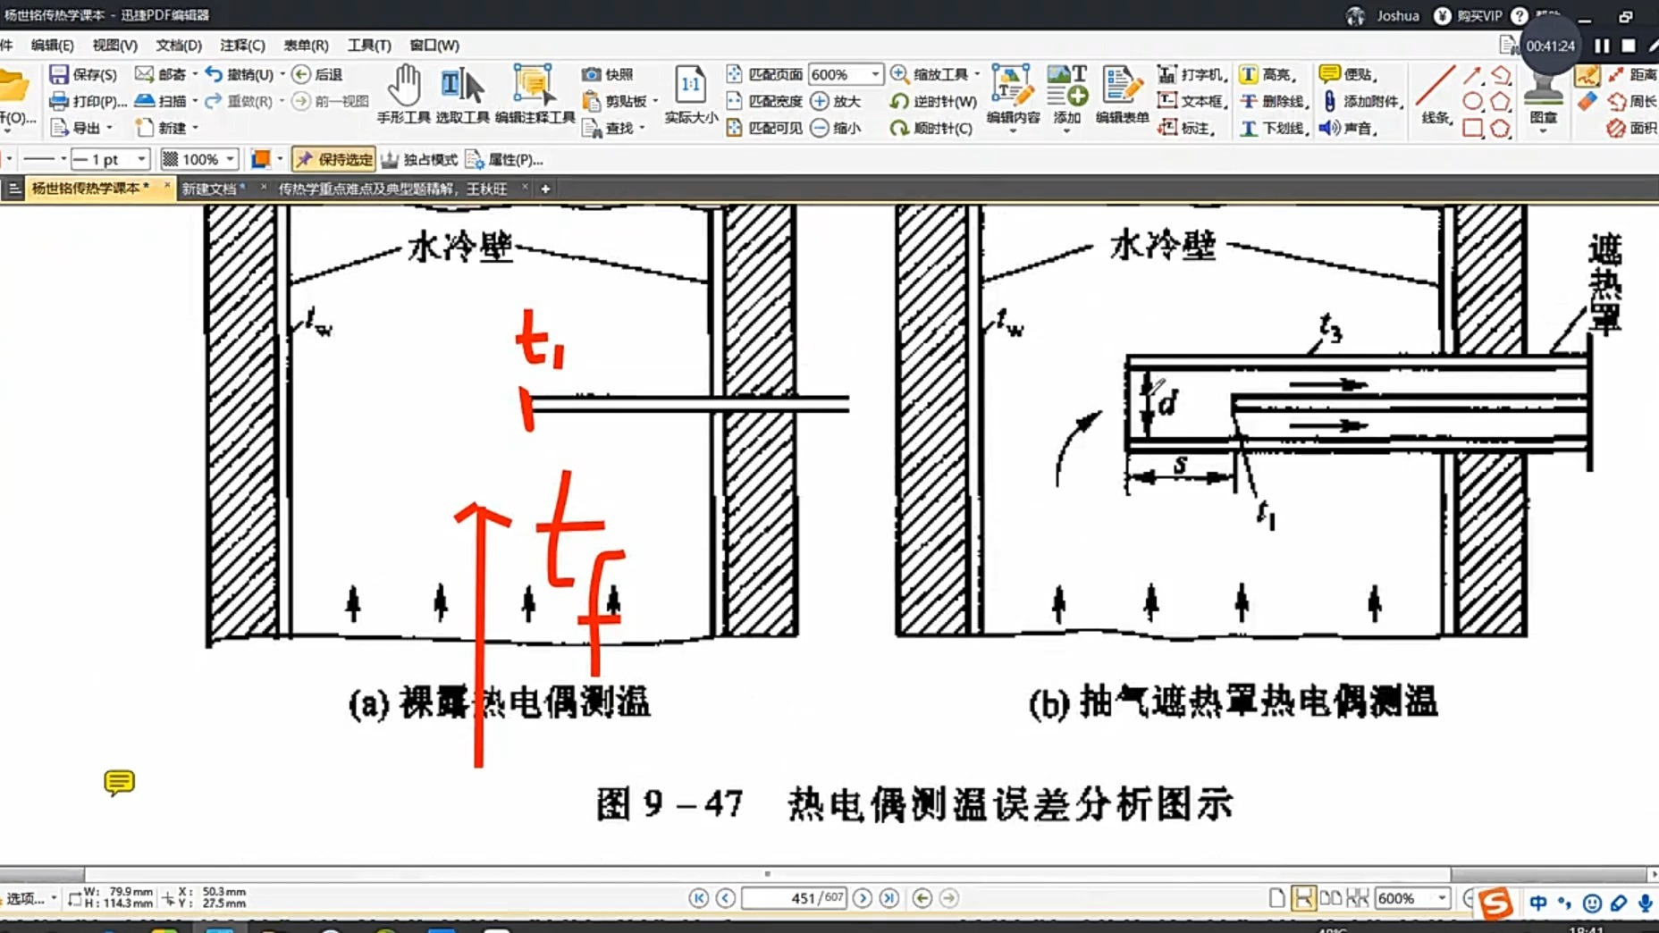Select the Pencil freehand tool
This screenshot has height=933, width=1659.
(1587, 76)
